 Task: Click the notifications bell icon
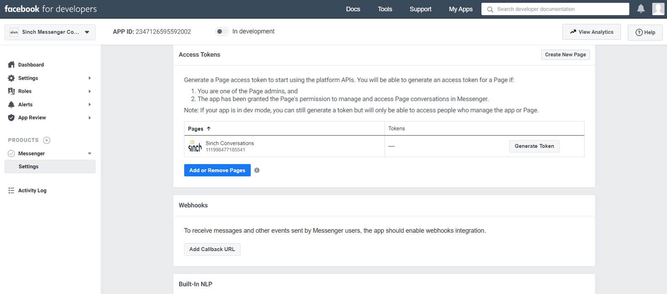click(x=641, y=9)
